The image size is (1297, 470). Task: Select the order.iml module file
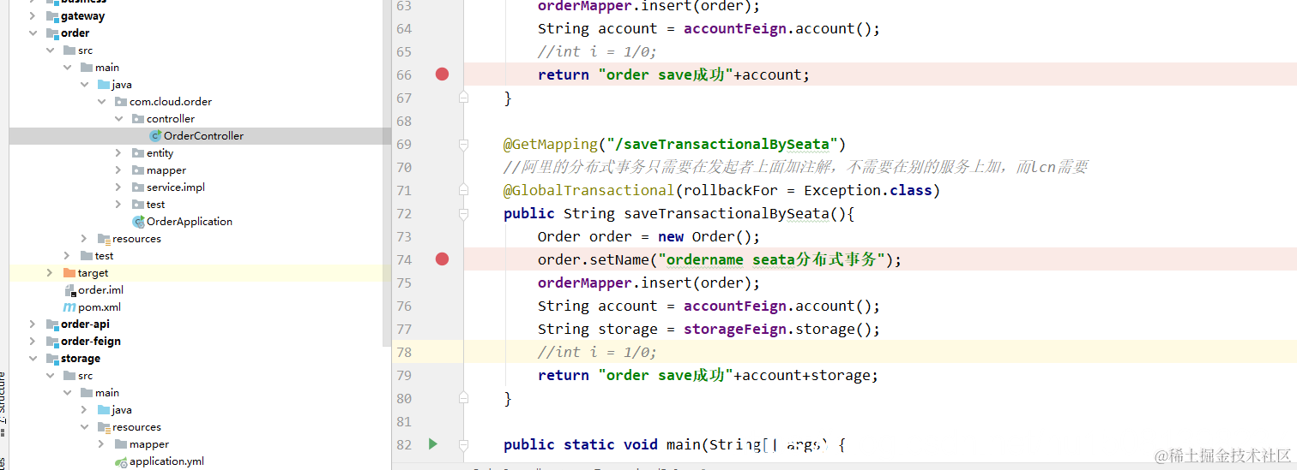[100, 289]
